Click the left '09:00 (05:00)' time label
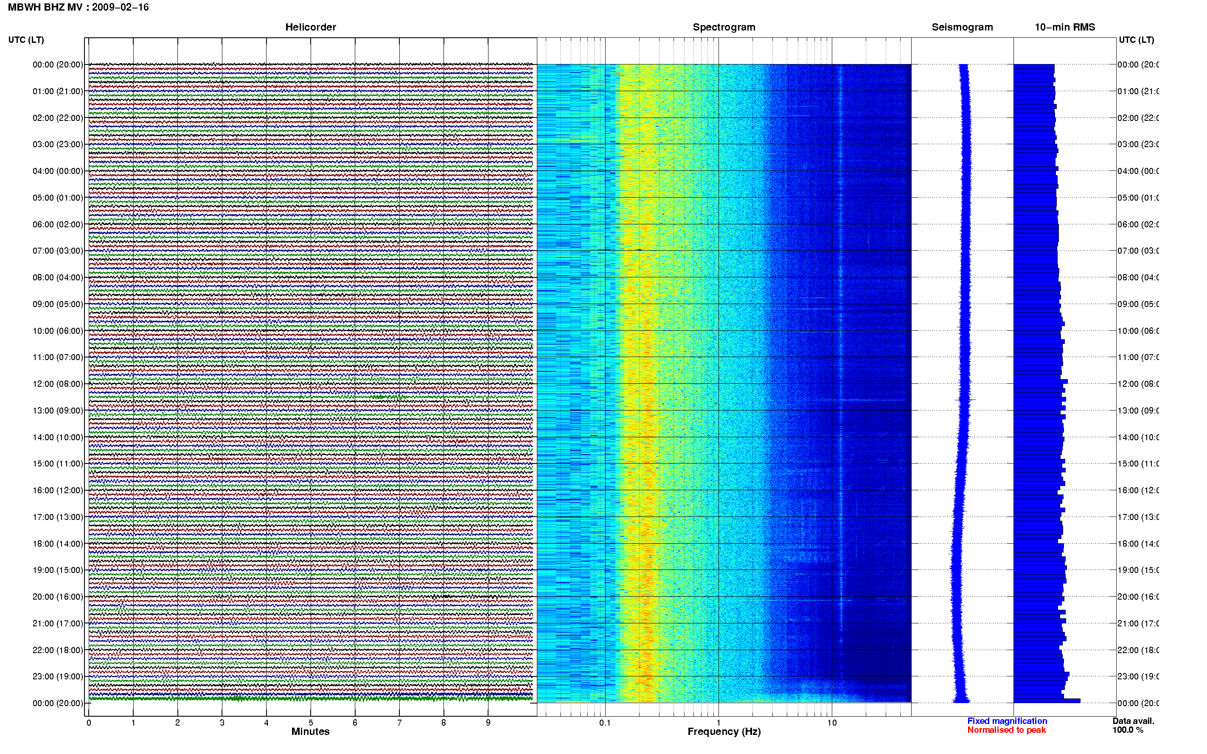1207x754 pixels. [58, 304]
